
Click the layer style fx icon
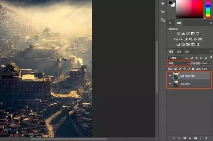(x=179, y=138)
